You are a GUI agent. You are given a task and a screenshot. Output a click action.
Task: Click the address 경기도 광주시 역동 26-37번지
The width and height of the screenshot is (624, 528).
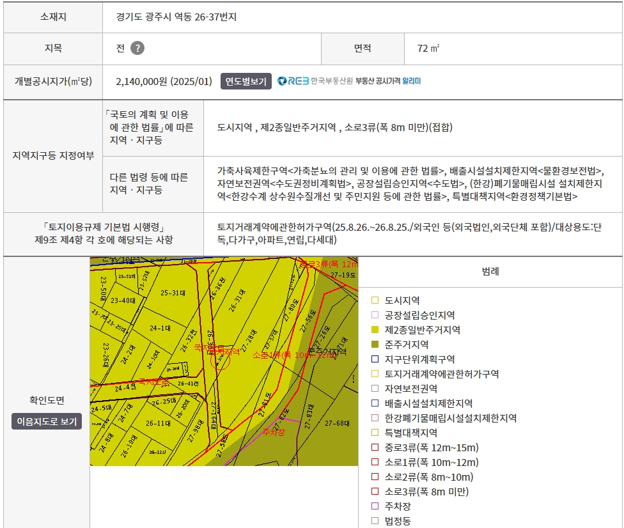click(x=176, y=17)
